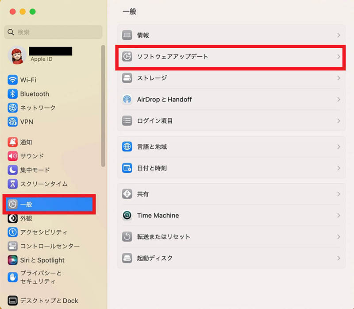Image resolution: width=354 pixels, height=309 pixels.
Task: Click the Siri と Spotlight icon
Action: coord(13,260)
